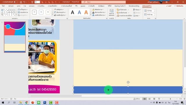The image size is (186, 105).
Task: Click the rotate handle above the blue rectangle
Action: (128, 82)
